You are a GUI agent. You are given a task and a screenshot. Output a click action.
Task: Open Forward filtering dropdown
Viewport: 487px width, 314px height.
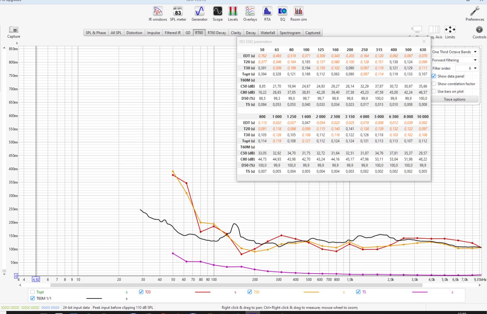(455, 60)
